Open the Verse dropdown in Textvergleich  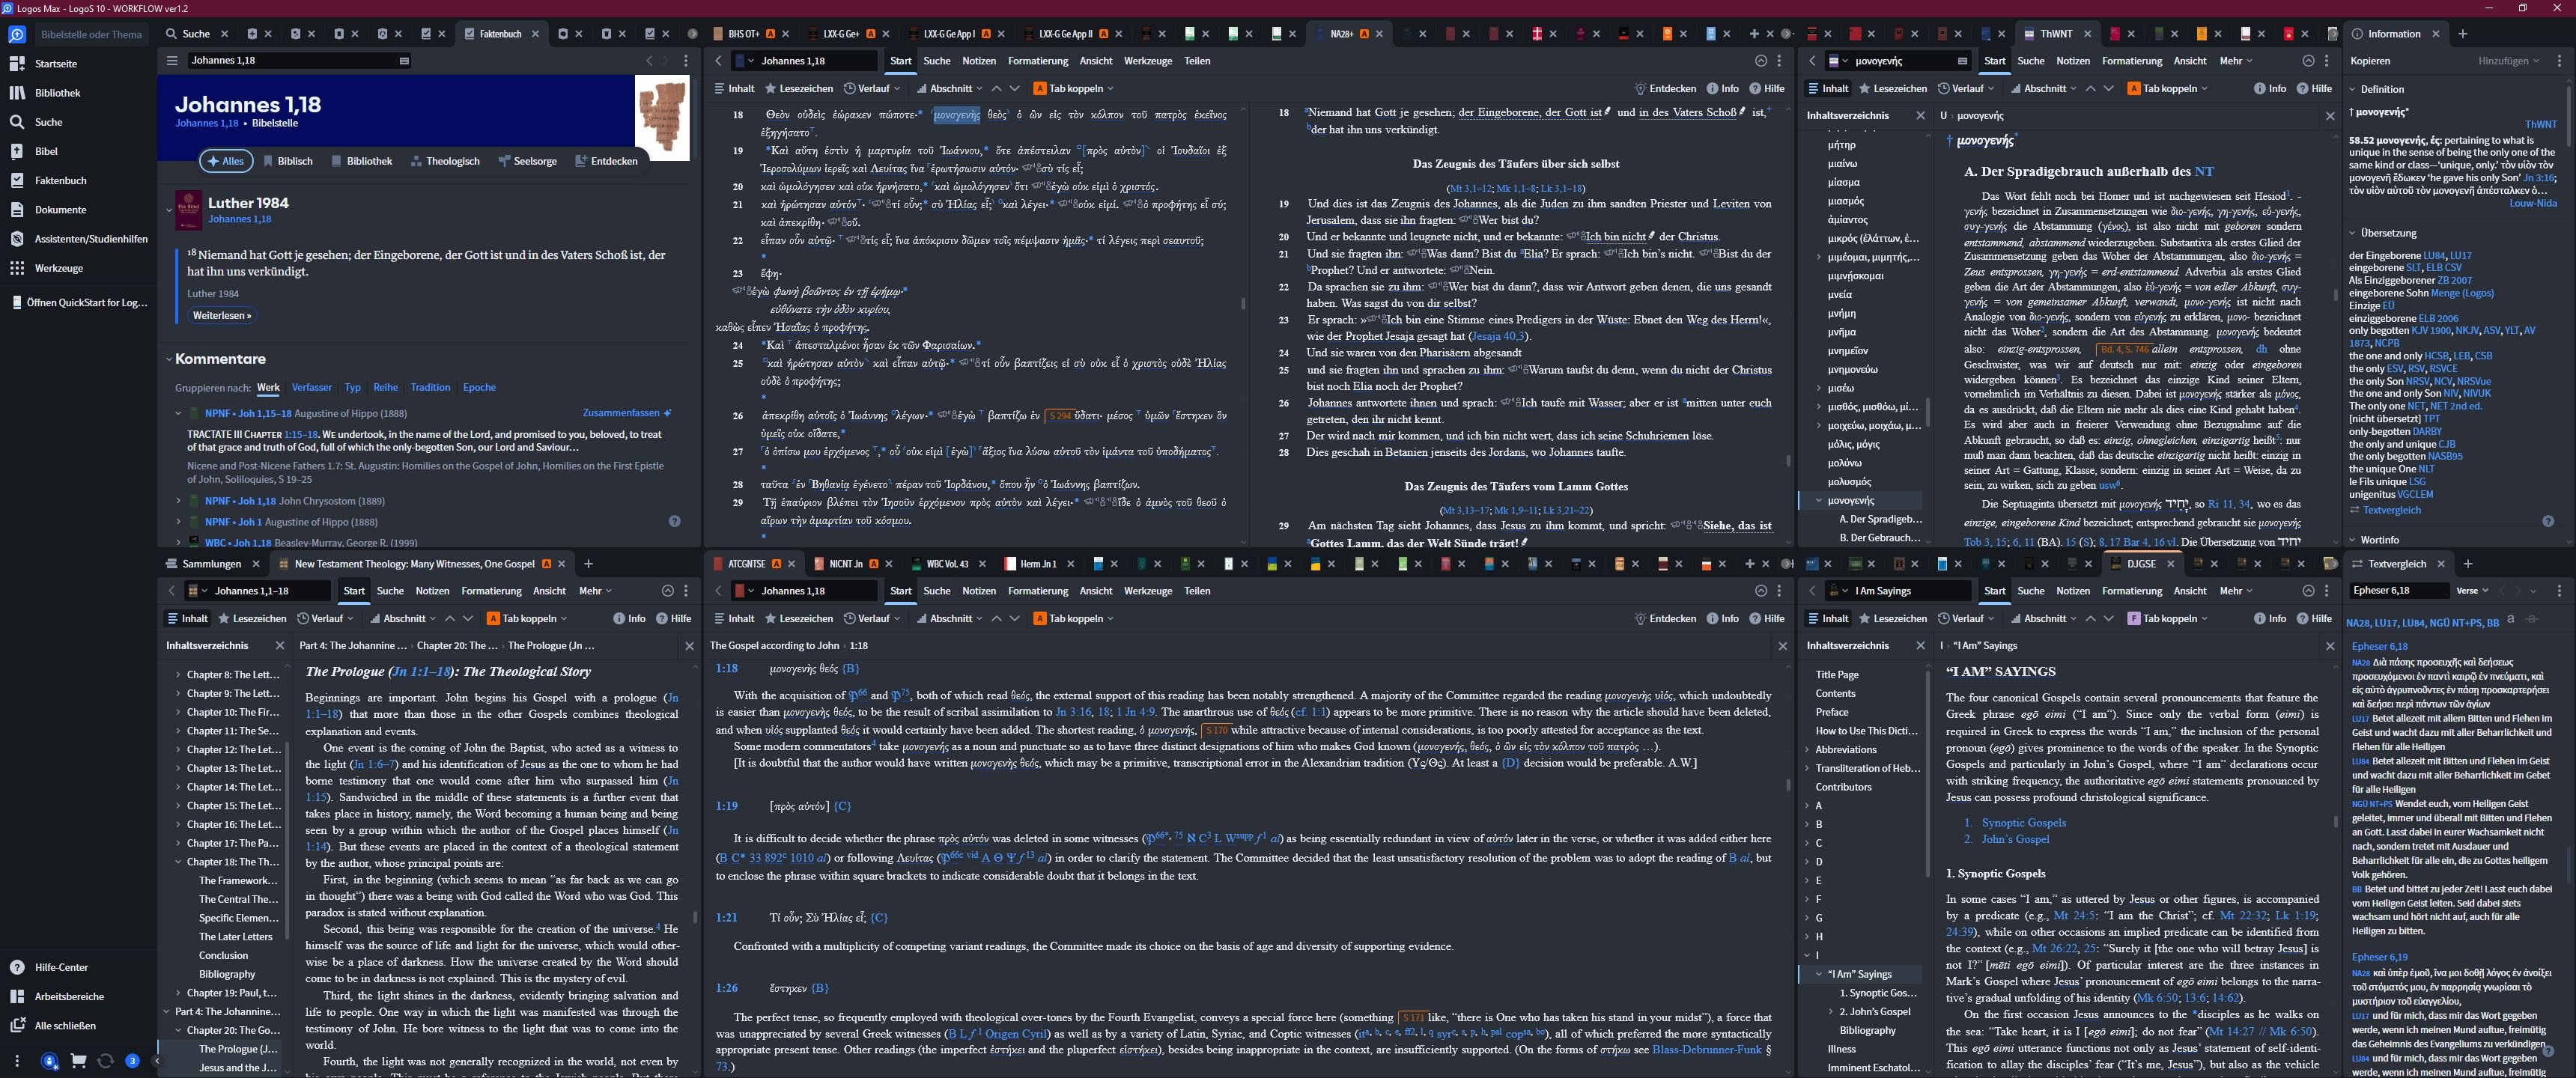2471,591
